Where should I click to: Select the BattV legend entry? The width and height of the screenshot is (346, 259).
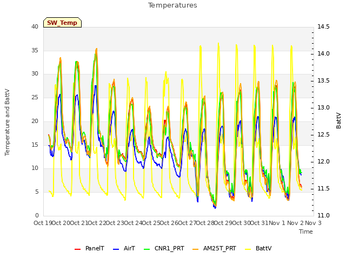pos(258,249)
